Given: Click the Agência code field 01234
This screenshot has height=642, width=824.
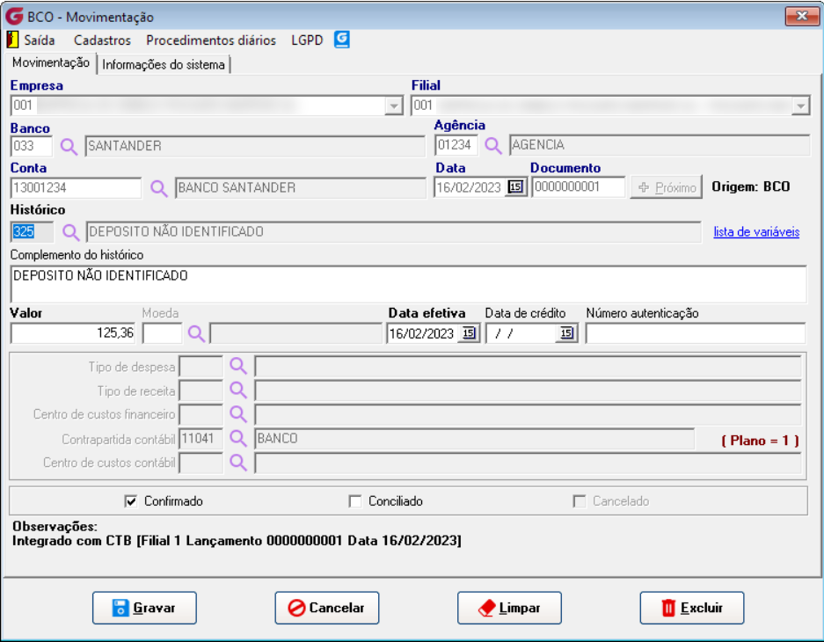Looking at the screenshot, I should click(456, 145).
